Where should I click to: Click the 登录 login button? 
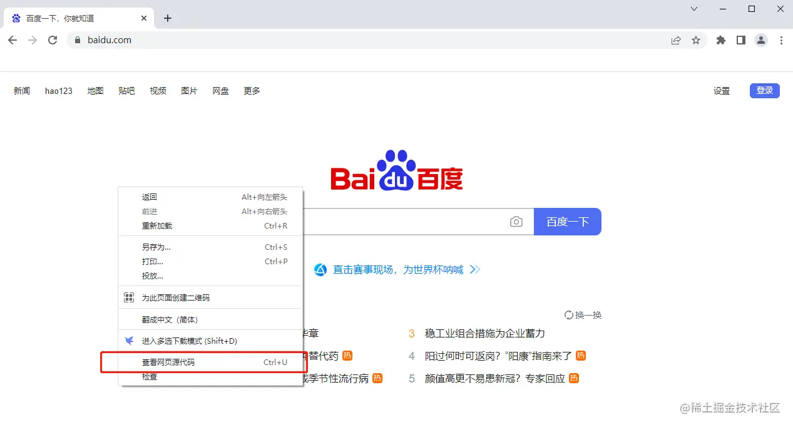[x=765, y=90]
